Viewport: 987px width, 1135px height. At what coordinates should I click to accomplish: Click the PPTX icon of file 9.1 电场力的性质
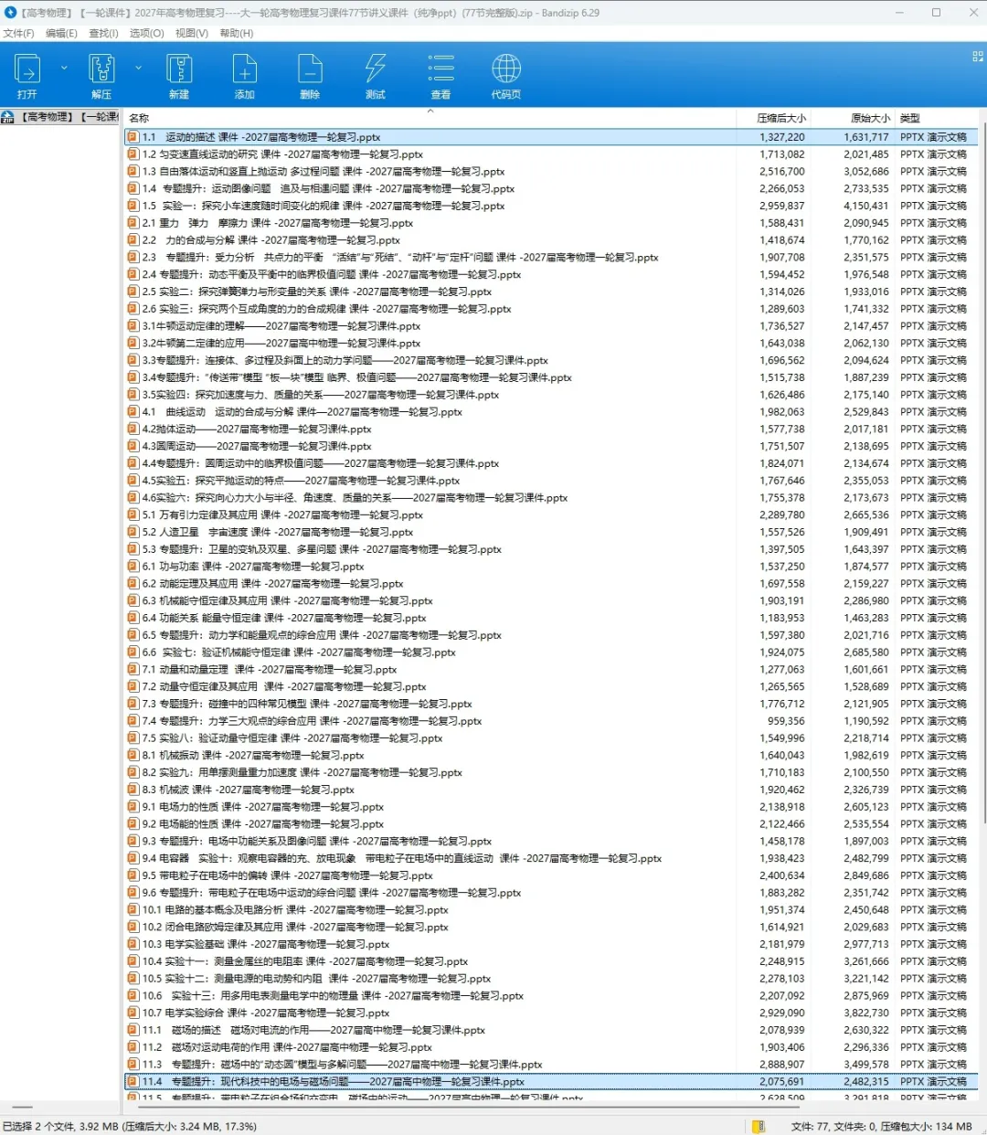[133, 807]
